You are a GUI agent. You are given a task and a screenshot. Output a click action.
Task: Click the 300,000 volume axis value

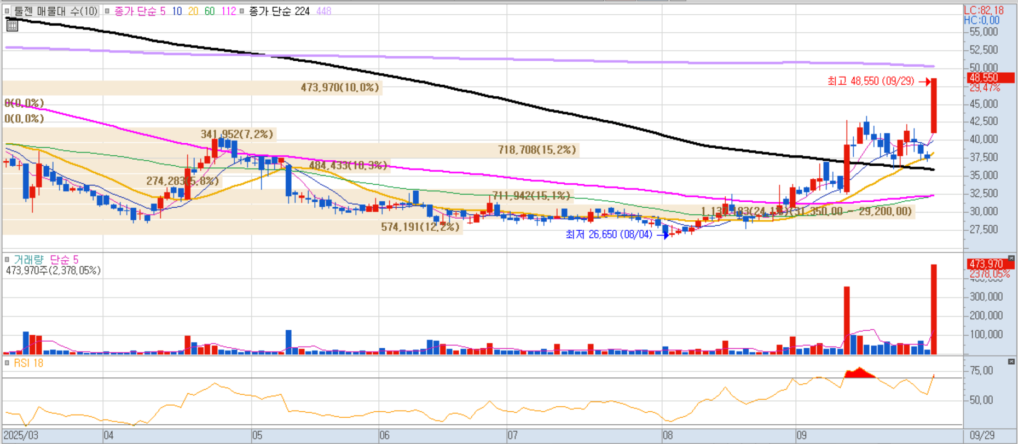click(986, 297)
